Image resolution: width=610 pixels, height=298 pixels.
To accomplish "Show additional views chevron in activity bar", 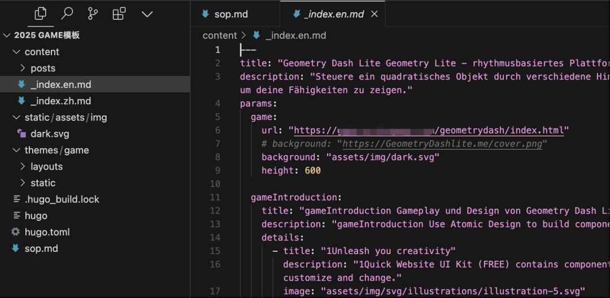I will click(147, 14).
